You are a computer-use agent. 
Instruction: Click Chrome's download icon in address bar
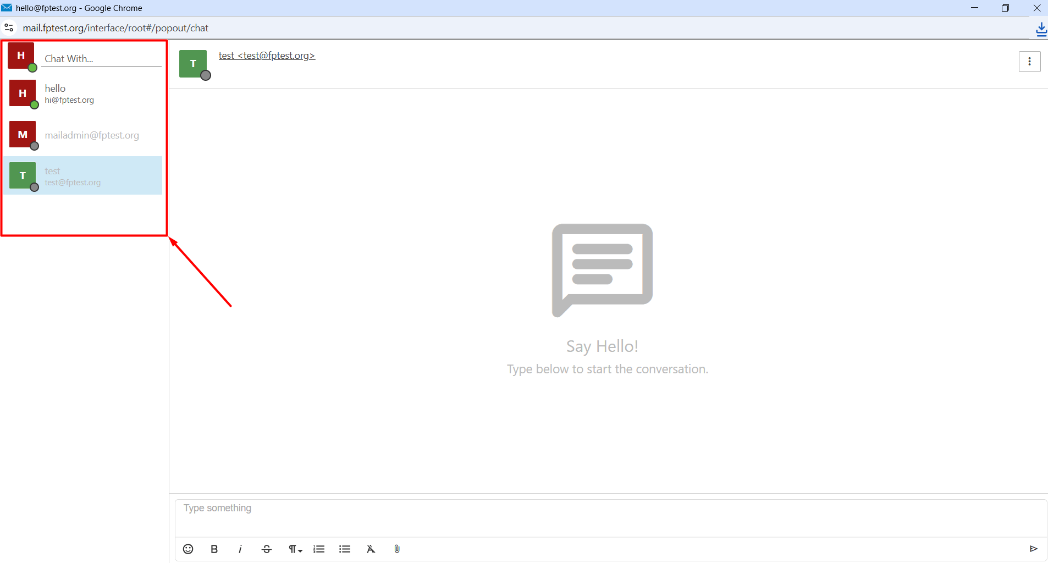coord(1041,29)
